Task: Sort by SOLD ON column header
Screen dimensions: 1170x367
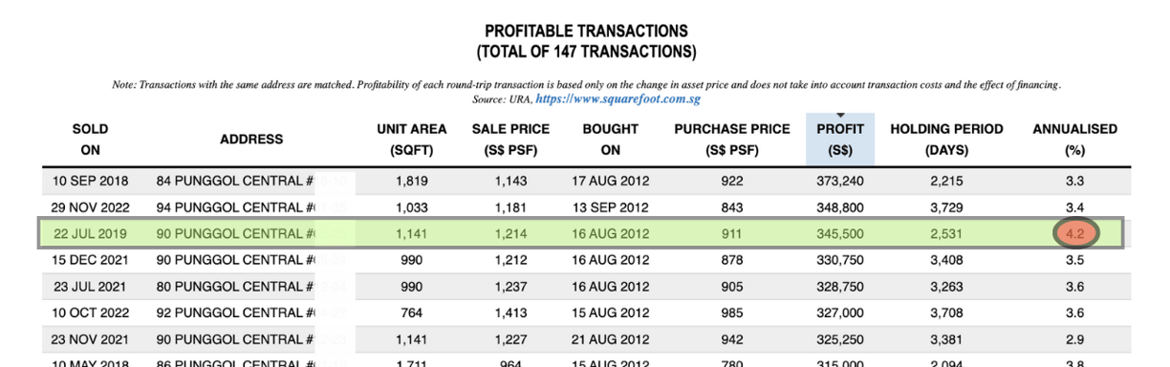Action: coord(90,140)
